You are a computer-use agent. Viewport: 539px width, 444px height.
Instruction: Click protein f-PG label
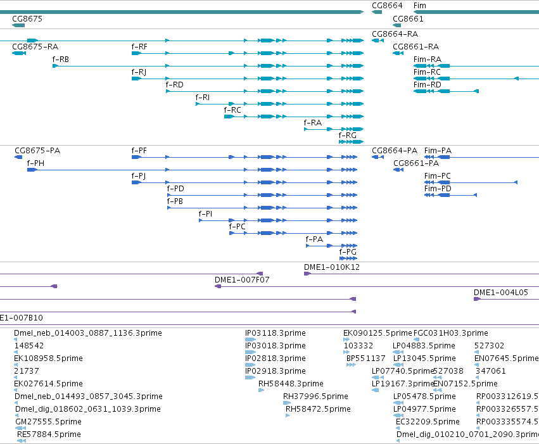348,252
